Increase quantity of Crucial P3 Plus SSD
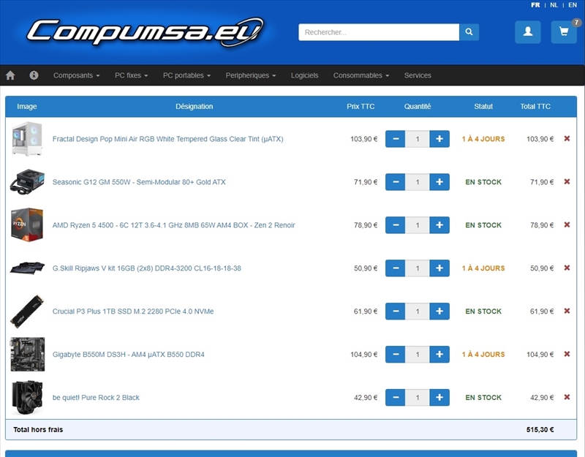This screenshot has height=457, width=585. coord(439,311)
